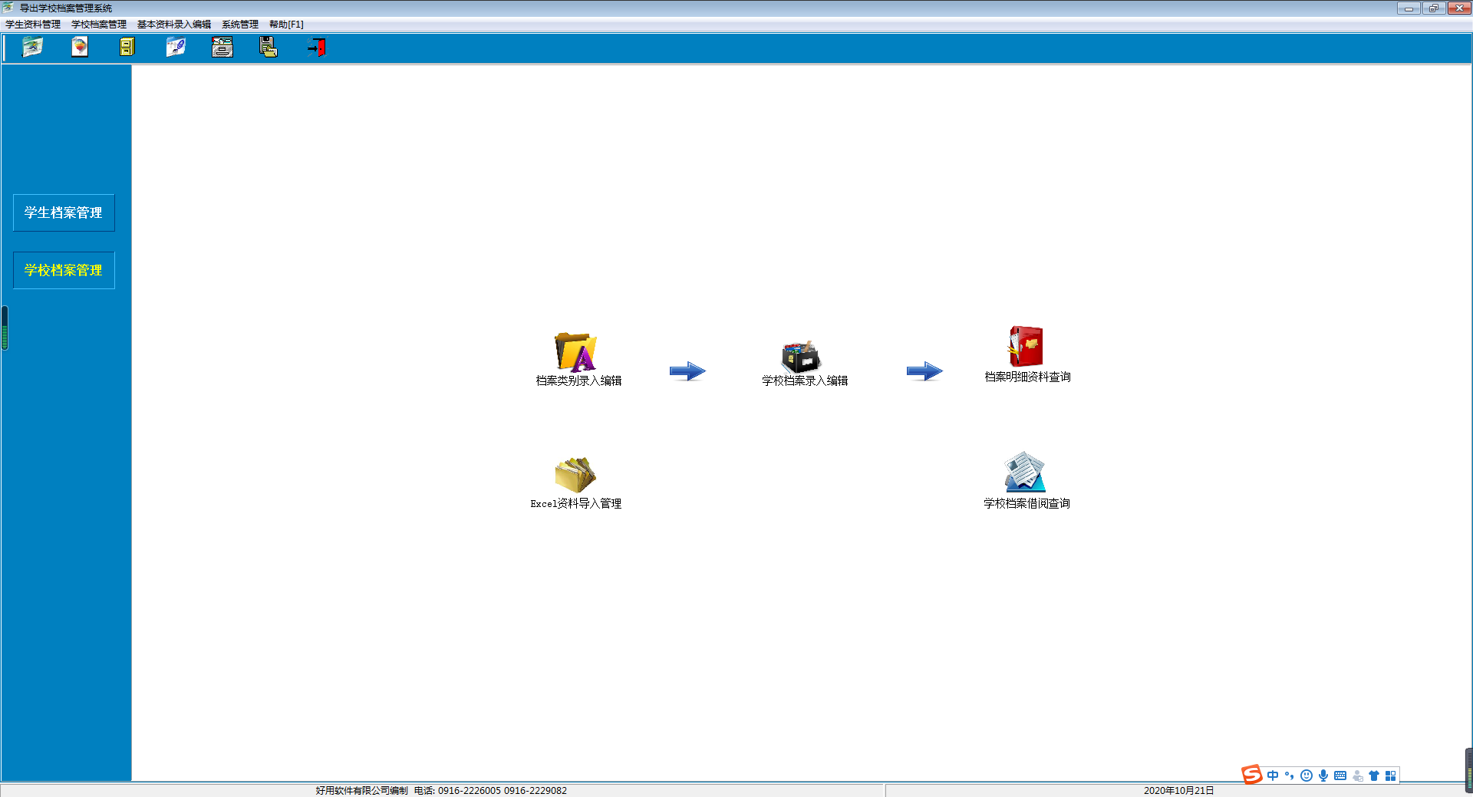Click the Sogou user account icon
The width and height of the screenshot is (1473, 797).
[1358, 776]
